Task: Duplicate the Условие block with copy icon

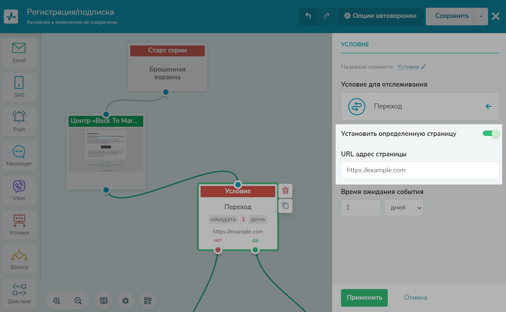Action: pos(285,206)
